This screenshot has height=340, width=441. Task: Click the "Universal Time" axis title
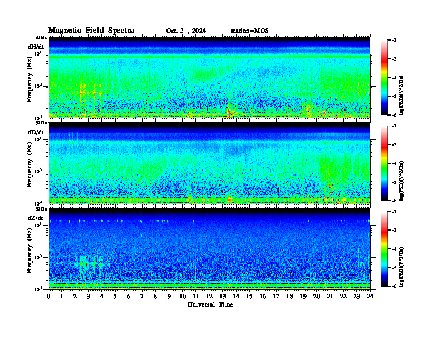(210, 304)
